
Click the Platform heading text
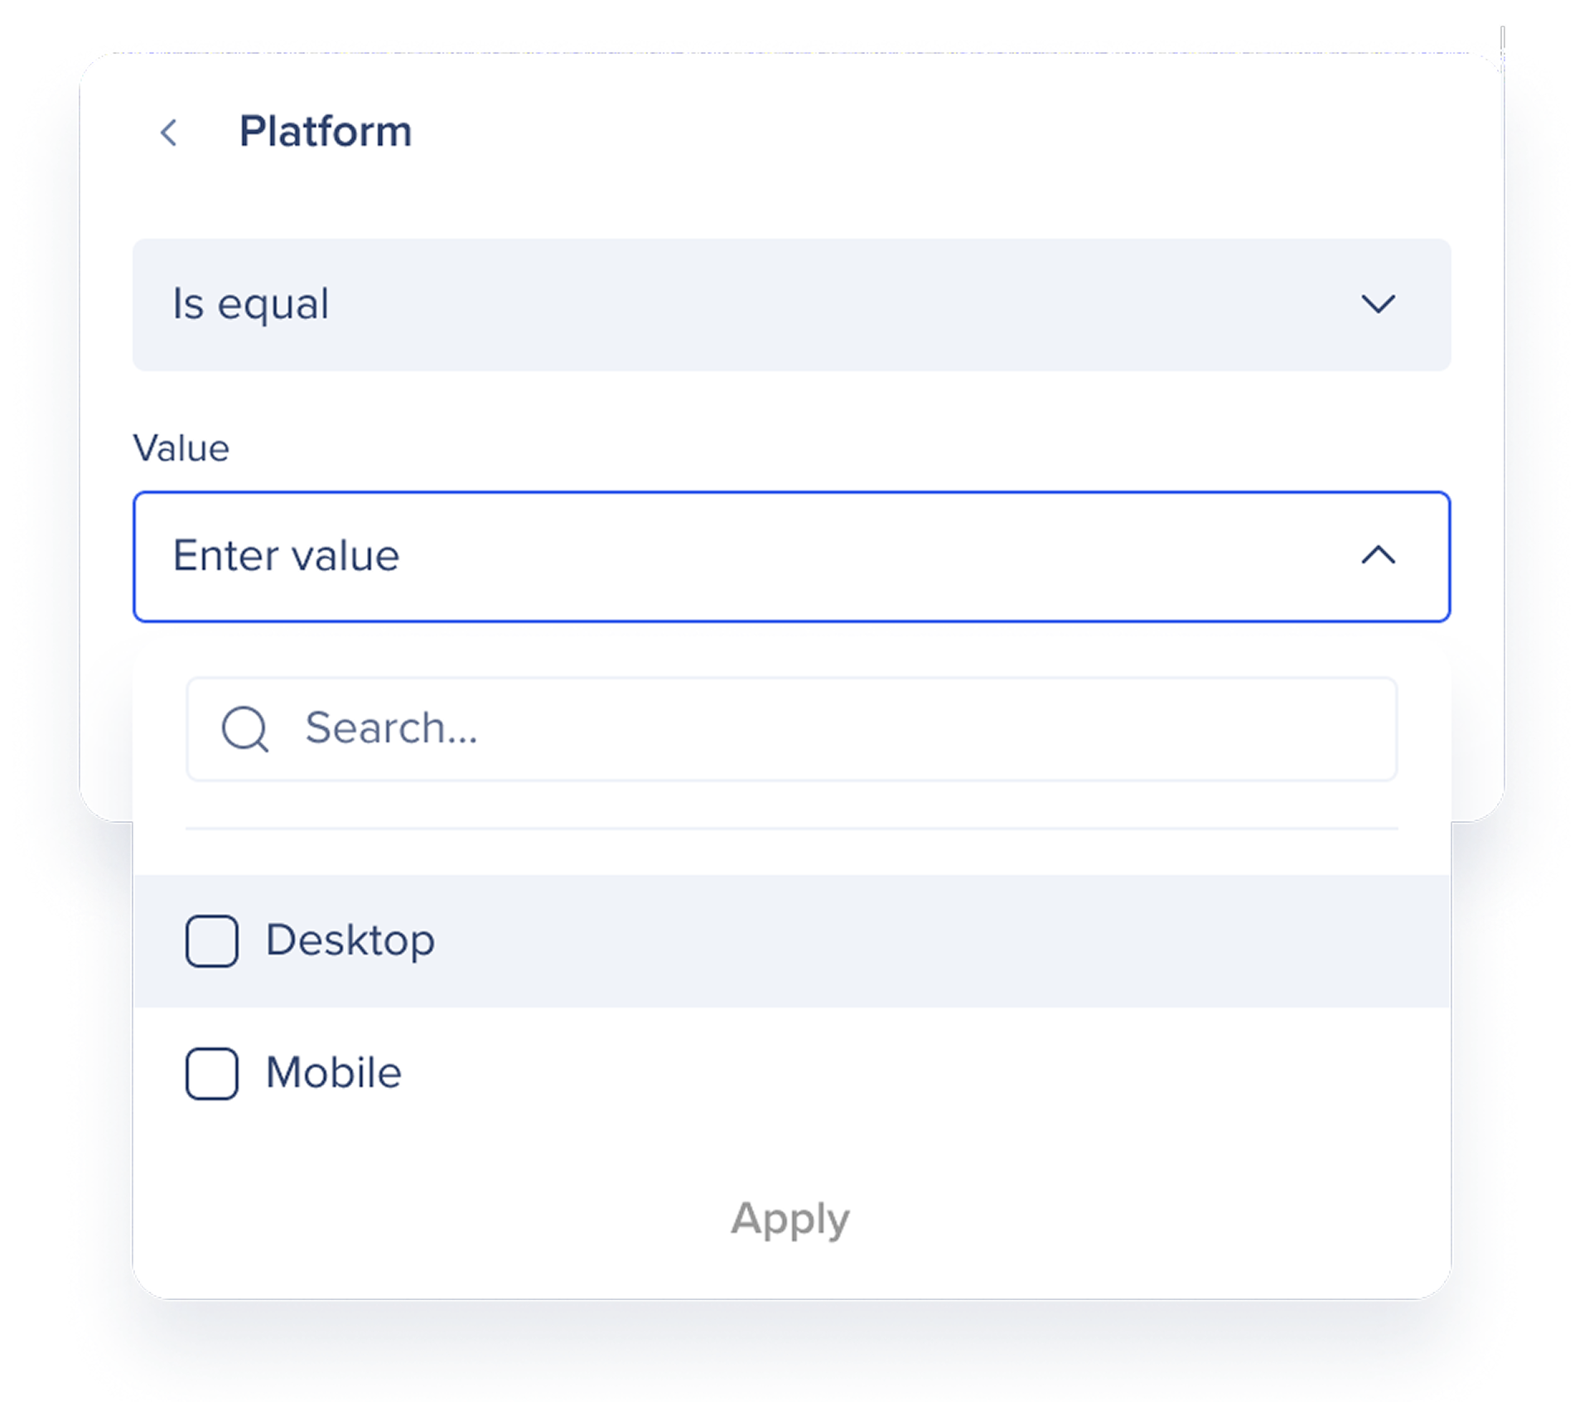pos(326,132)
